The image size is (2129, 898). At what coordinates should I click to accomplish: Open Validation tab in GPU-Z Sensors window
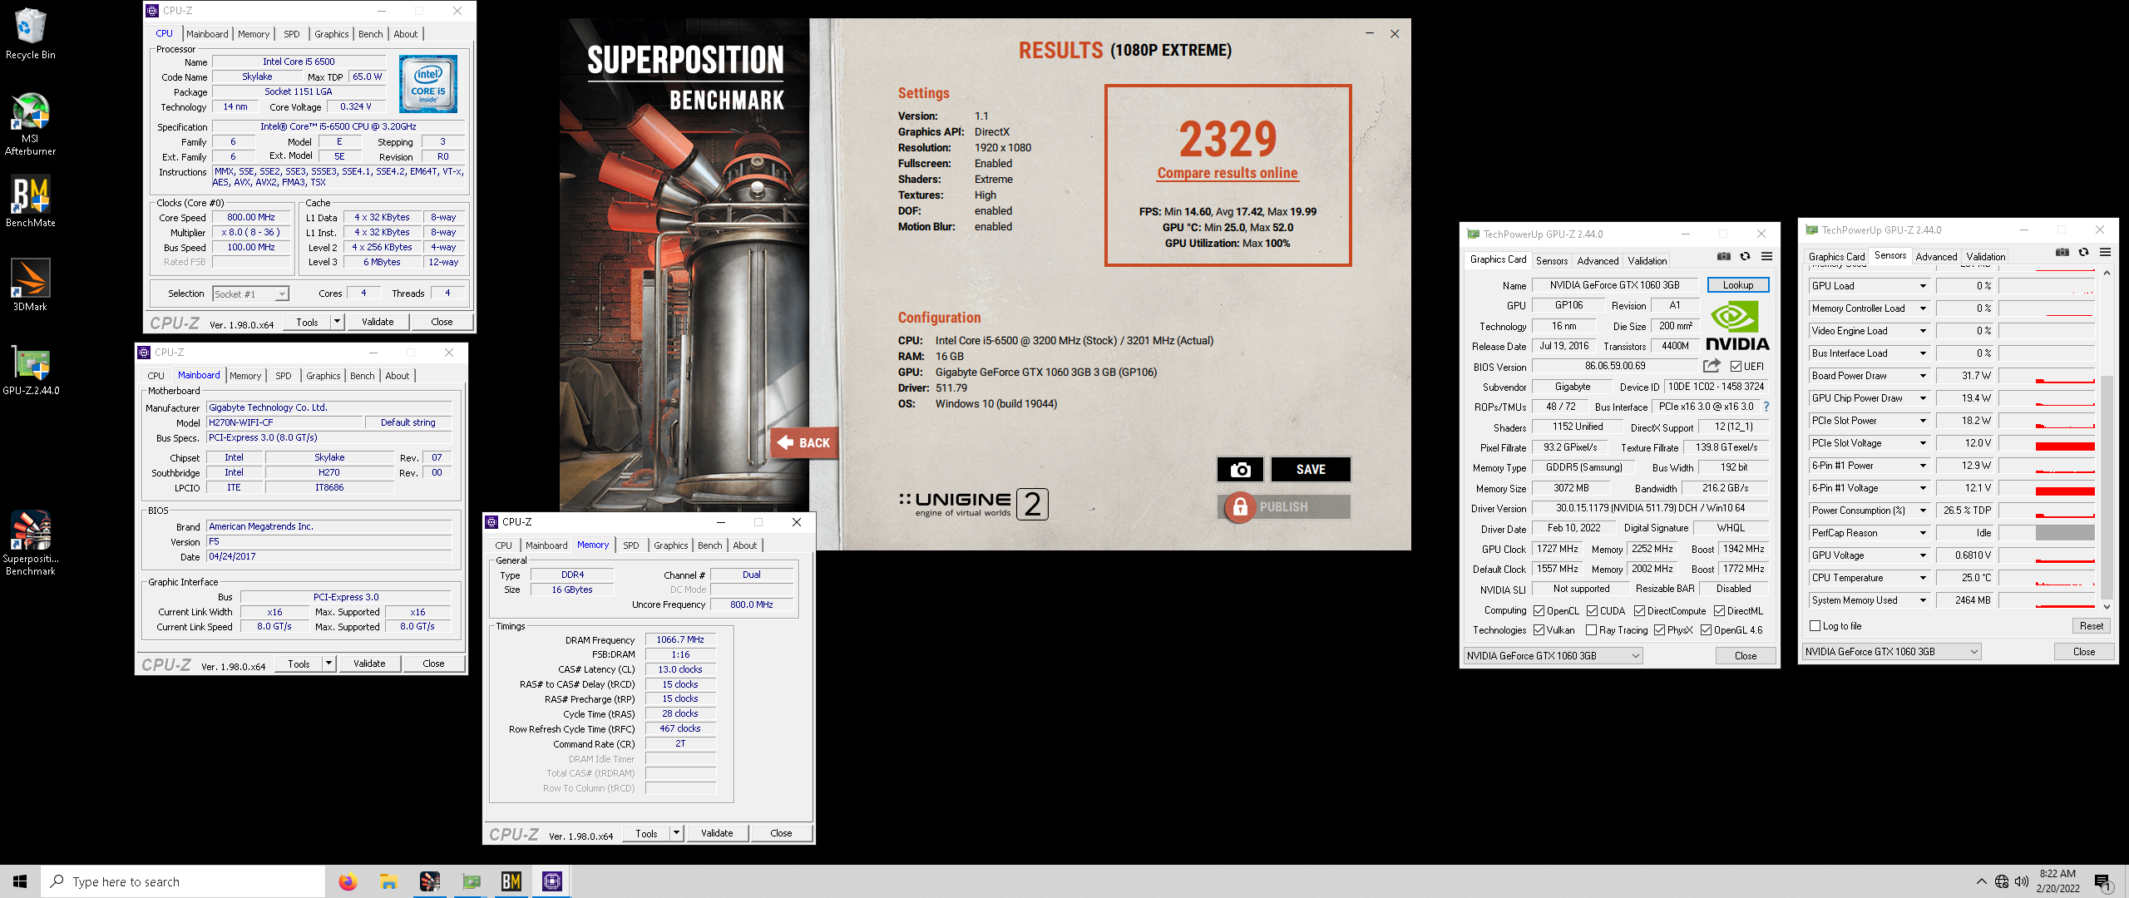pos(1985,257)
